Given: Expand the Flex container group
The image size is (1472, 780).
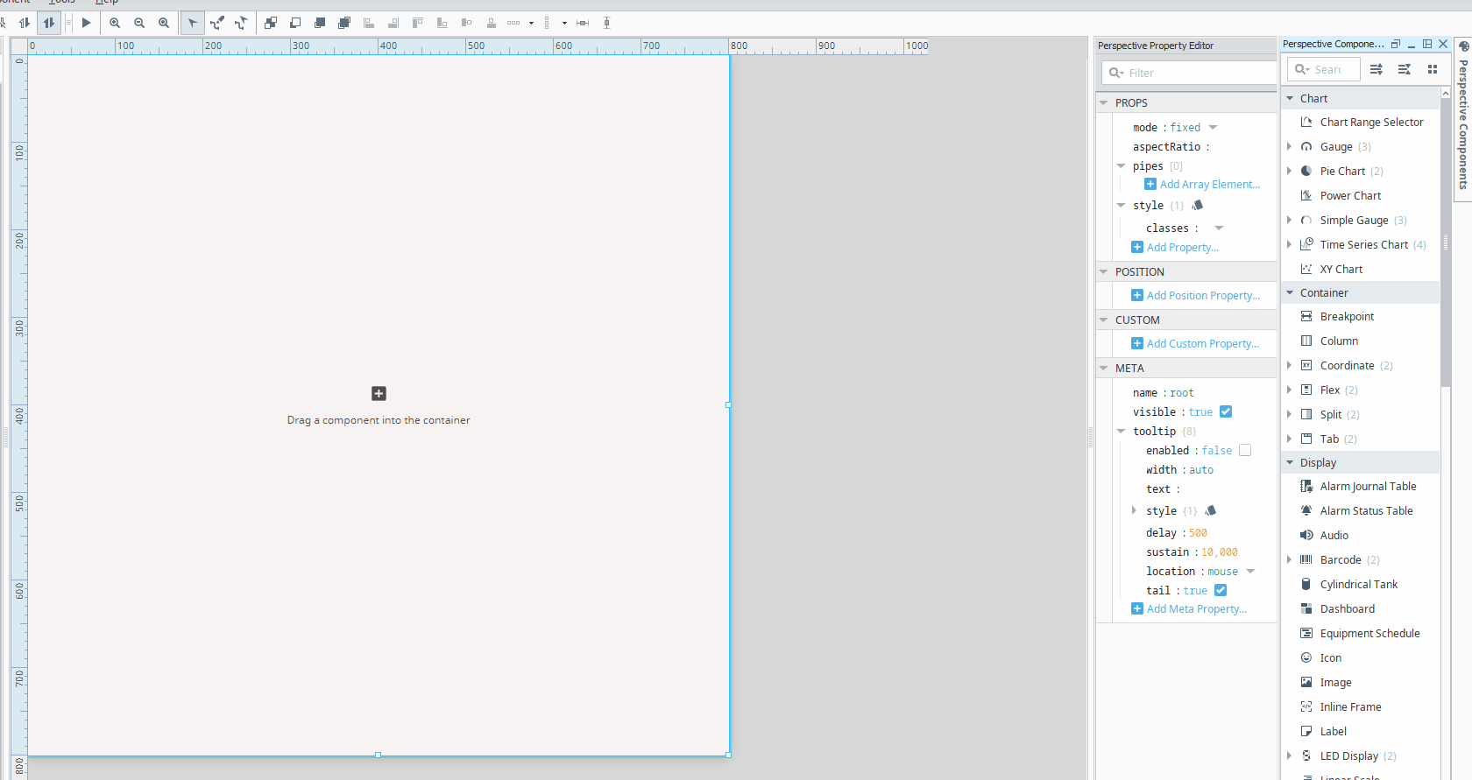Looking at the screenshot, I should click(x=1290, y=390).
